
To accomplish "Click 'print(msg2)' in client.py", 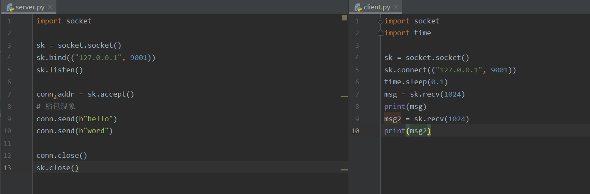I will 408,131.
